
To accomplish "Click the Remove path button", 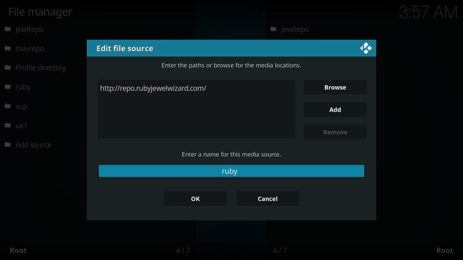I will coord(335,132).
